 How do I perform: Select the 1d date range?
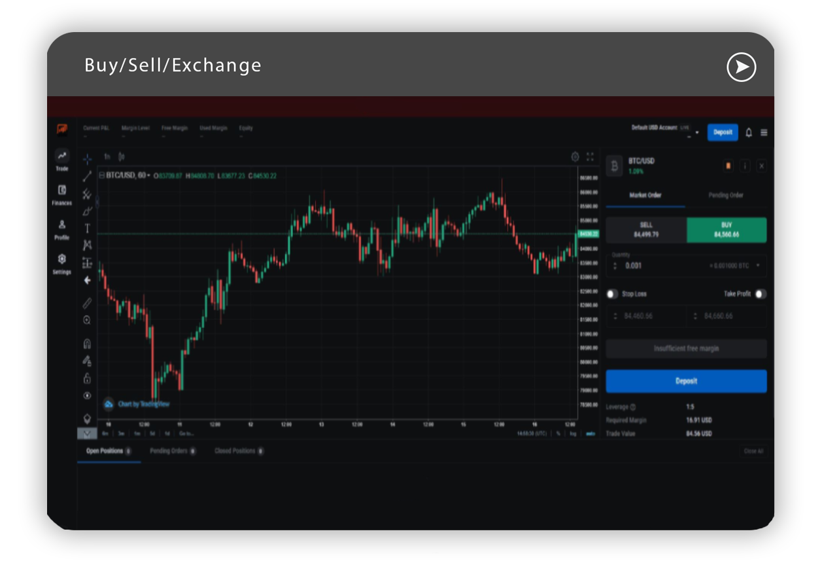[x=167, y=433]
